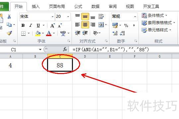Apply yellow fill color bucket
Viewport: 179px width, 119px height.
[x=38, y=33]
